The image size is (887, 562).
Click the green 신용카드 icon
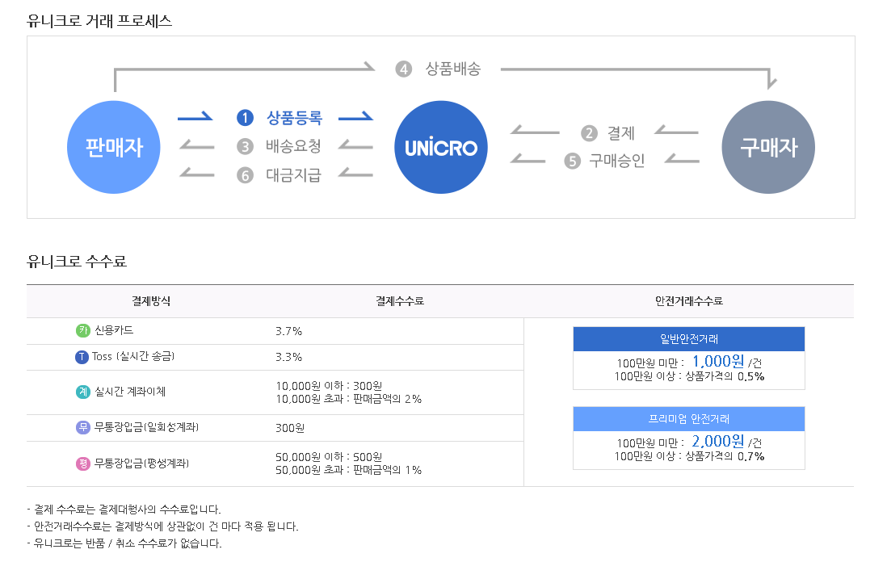[83, 330]
